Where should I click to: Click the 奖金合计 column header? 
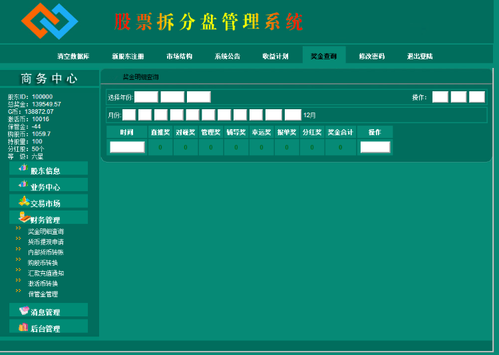point(341,133)
